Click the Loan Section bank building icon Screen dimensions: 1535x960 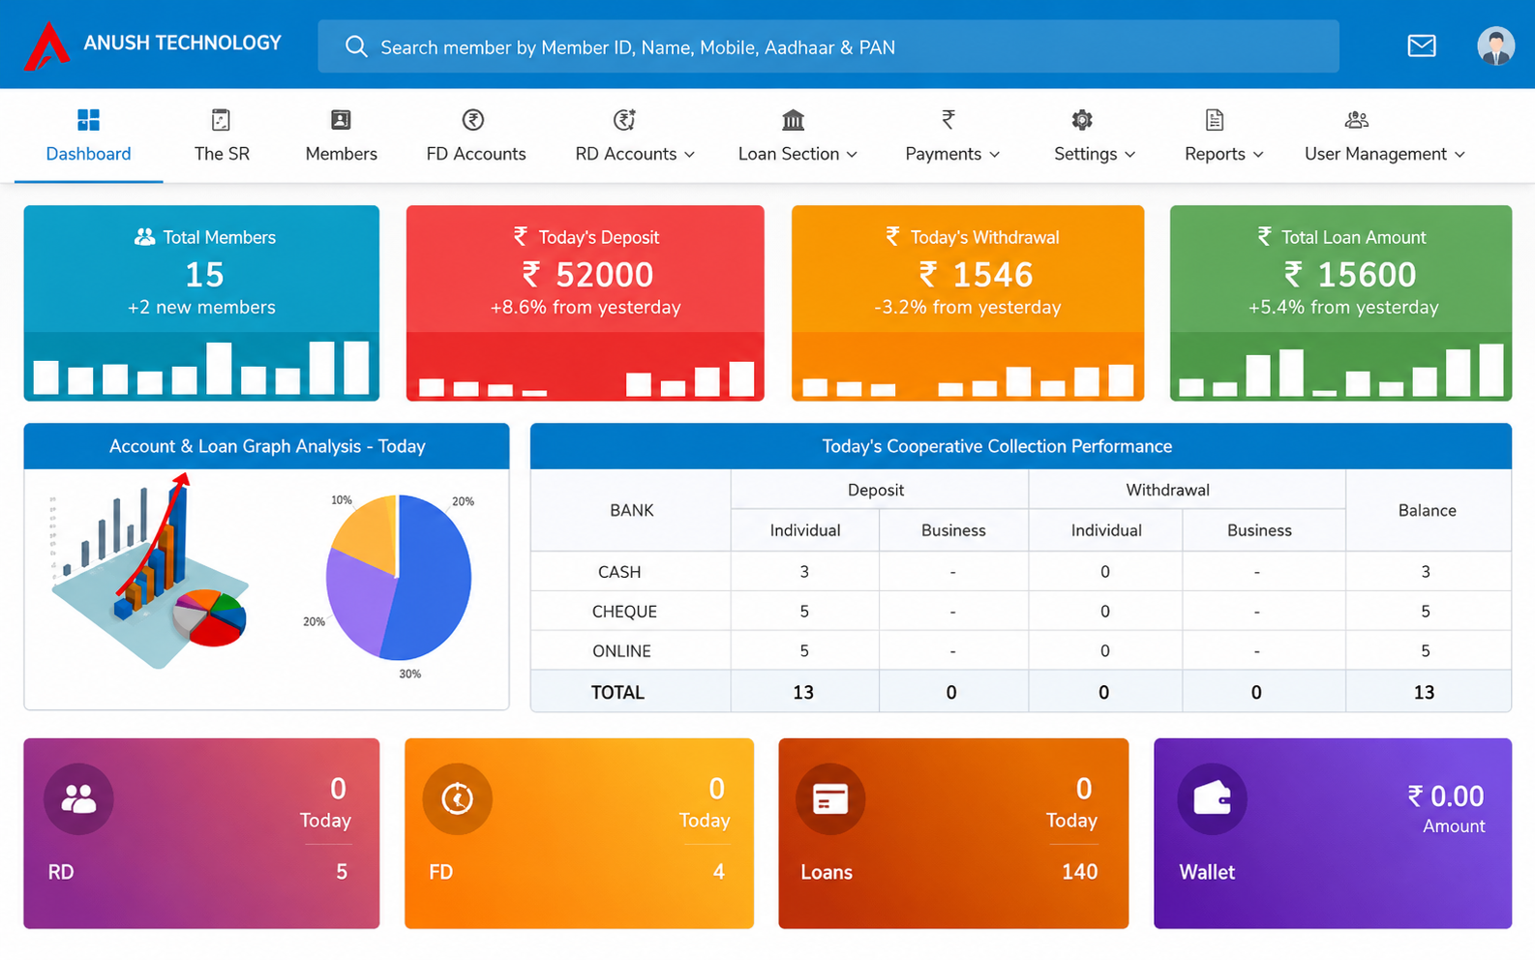pyautogui.click(x=793, y=120)
